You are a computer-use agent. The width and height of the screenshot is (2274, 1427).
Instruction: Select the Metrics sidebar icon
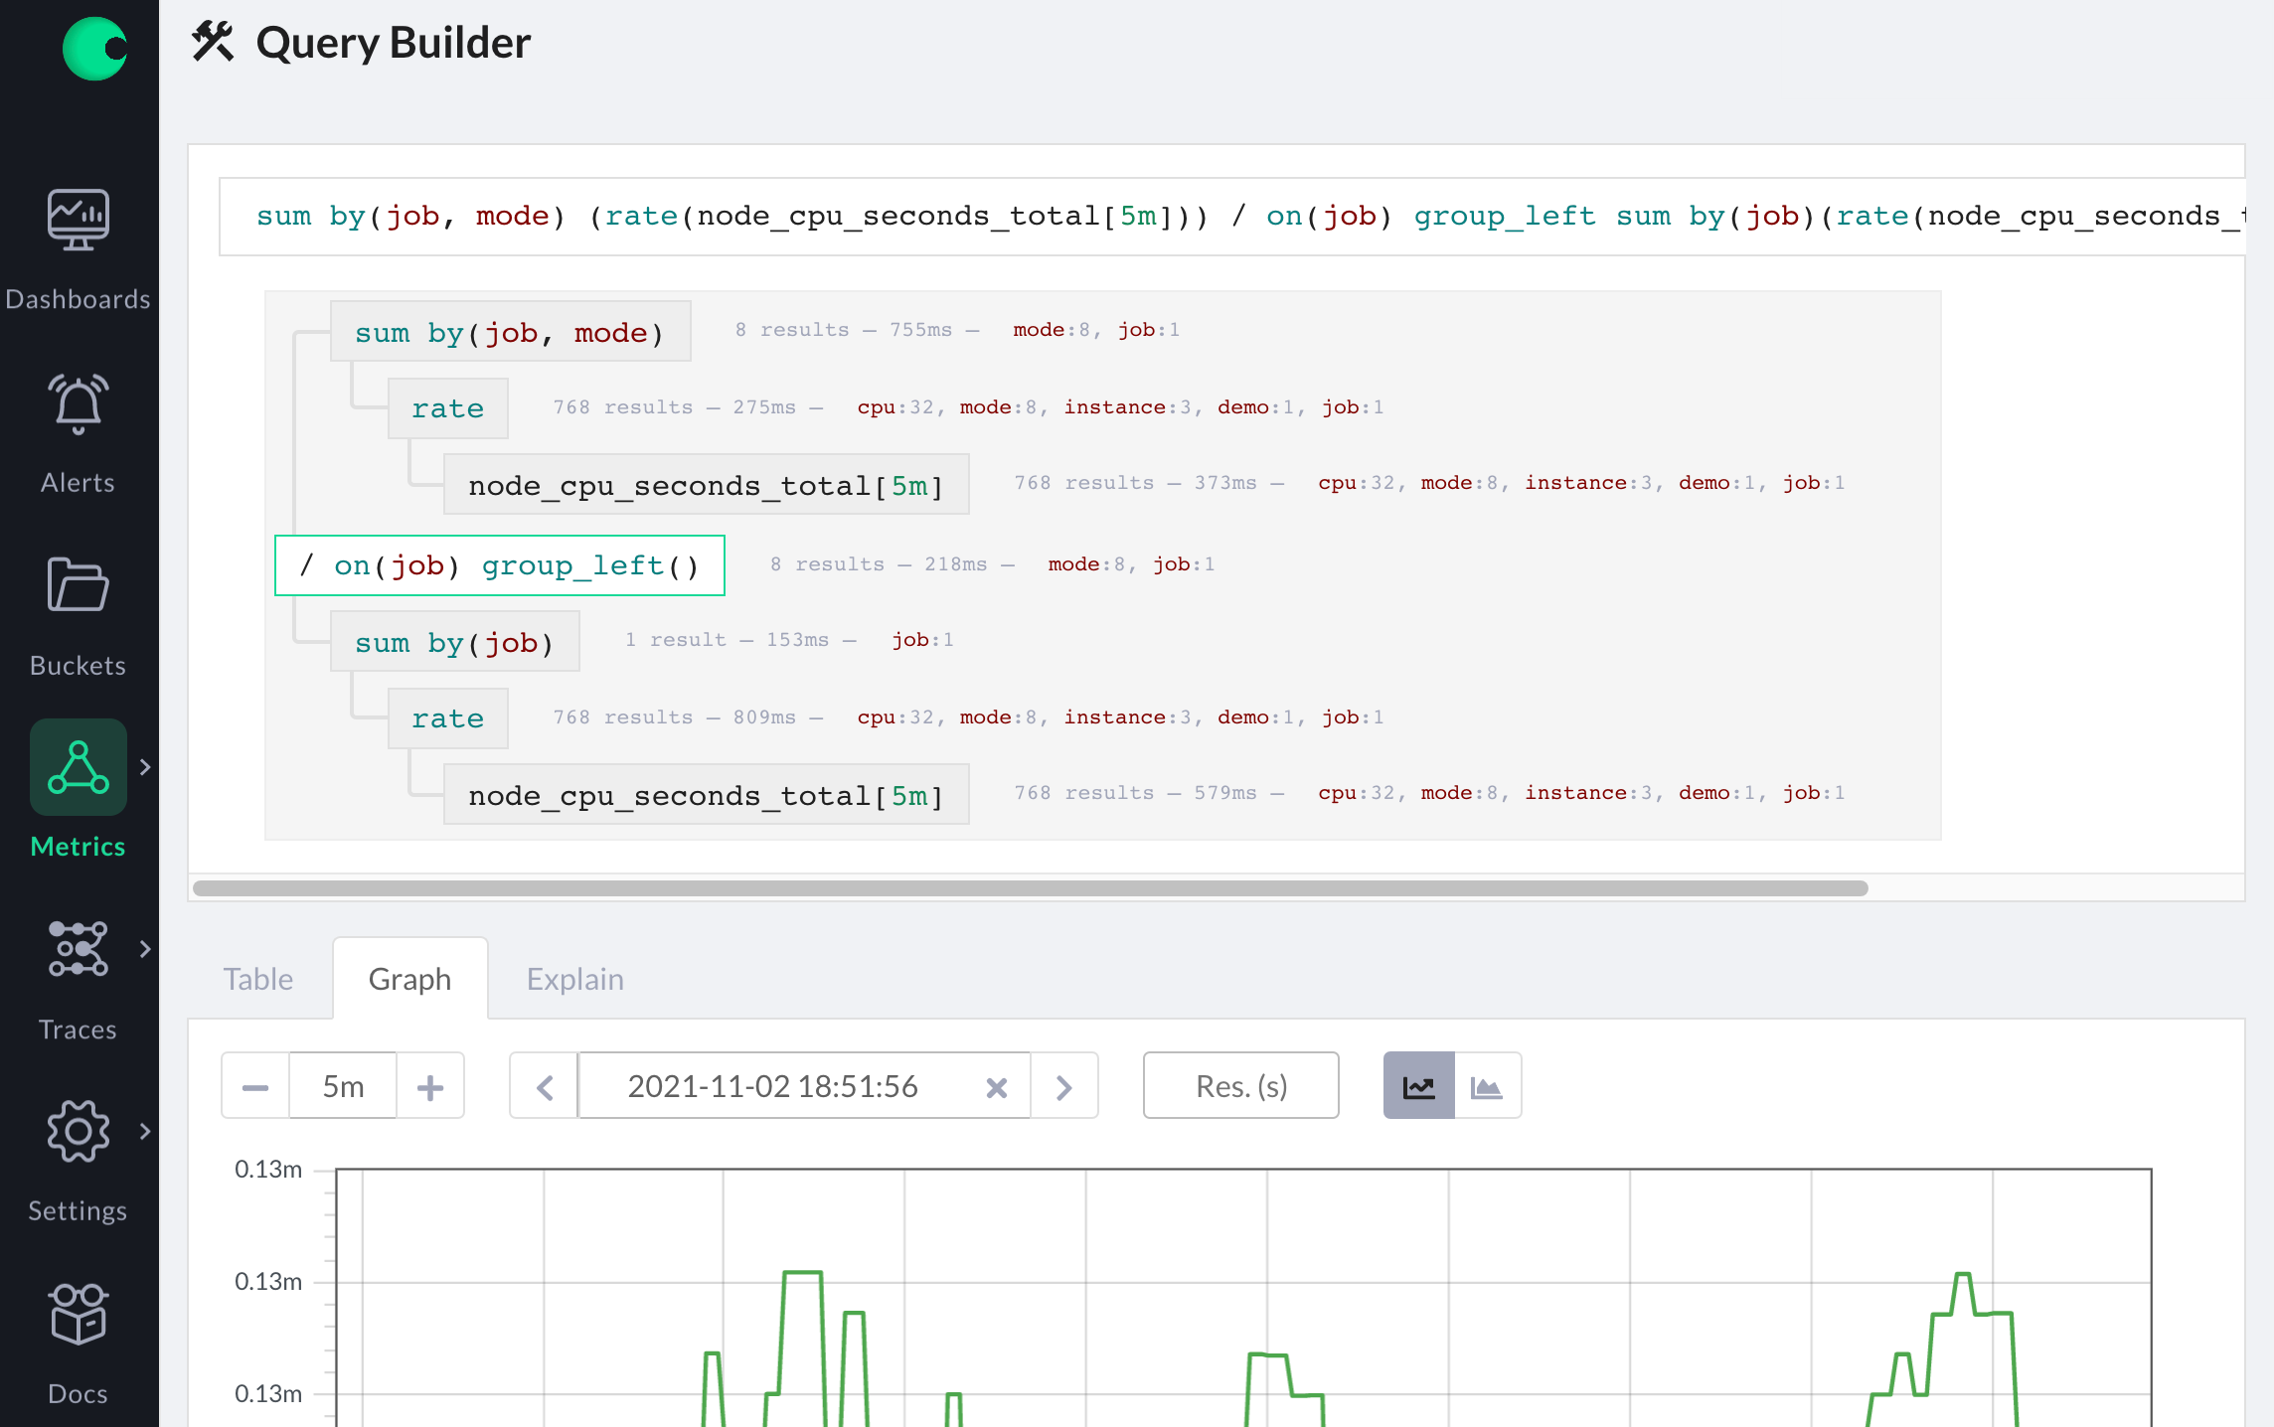click(x=78, y=766)
